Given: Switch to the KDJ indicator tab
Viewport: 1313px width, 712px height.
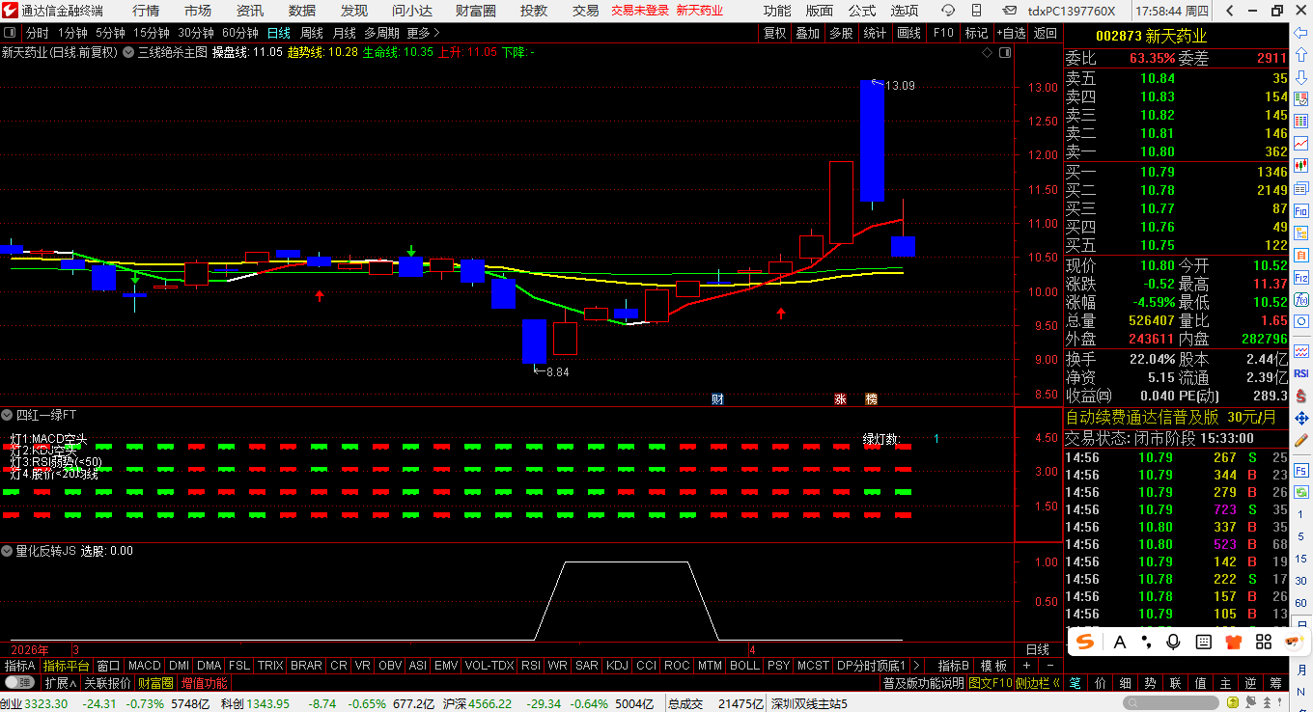Looking at the screenshot, I should [x=617, y=666].
